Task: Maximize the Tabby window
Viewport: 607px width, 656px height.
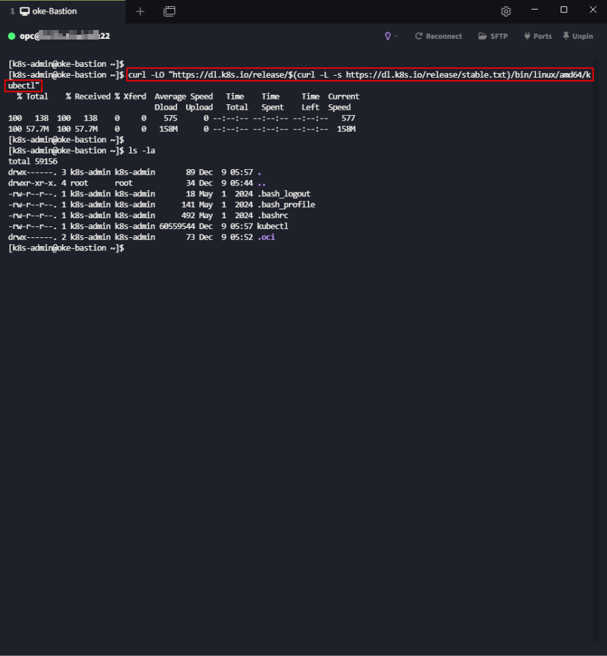Action: coord(563,10)
